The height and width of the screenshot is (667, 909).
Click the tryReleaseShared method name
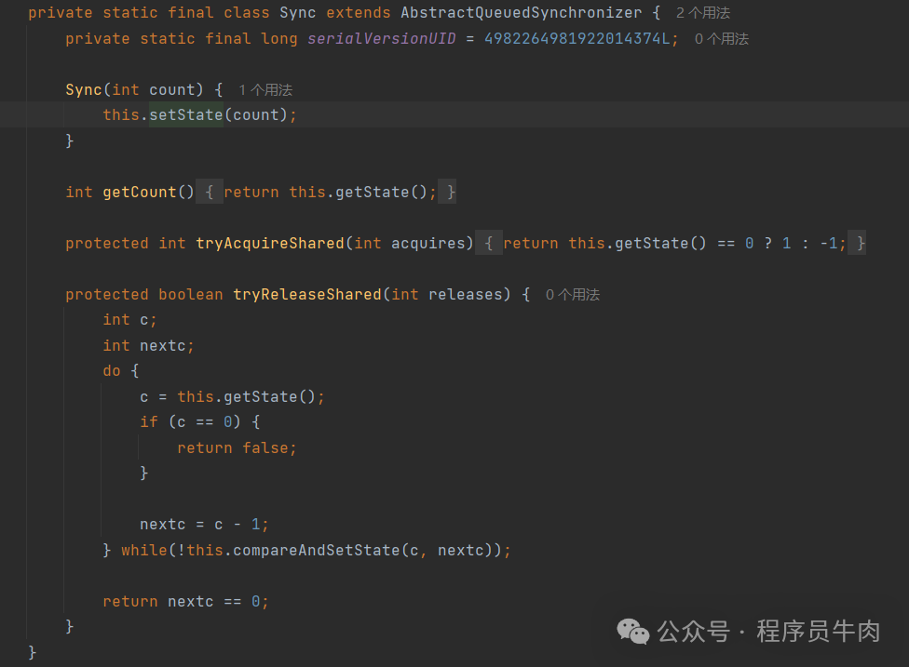[x=307, y=294]
